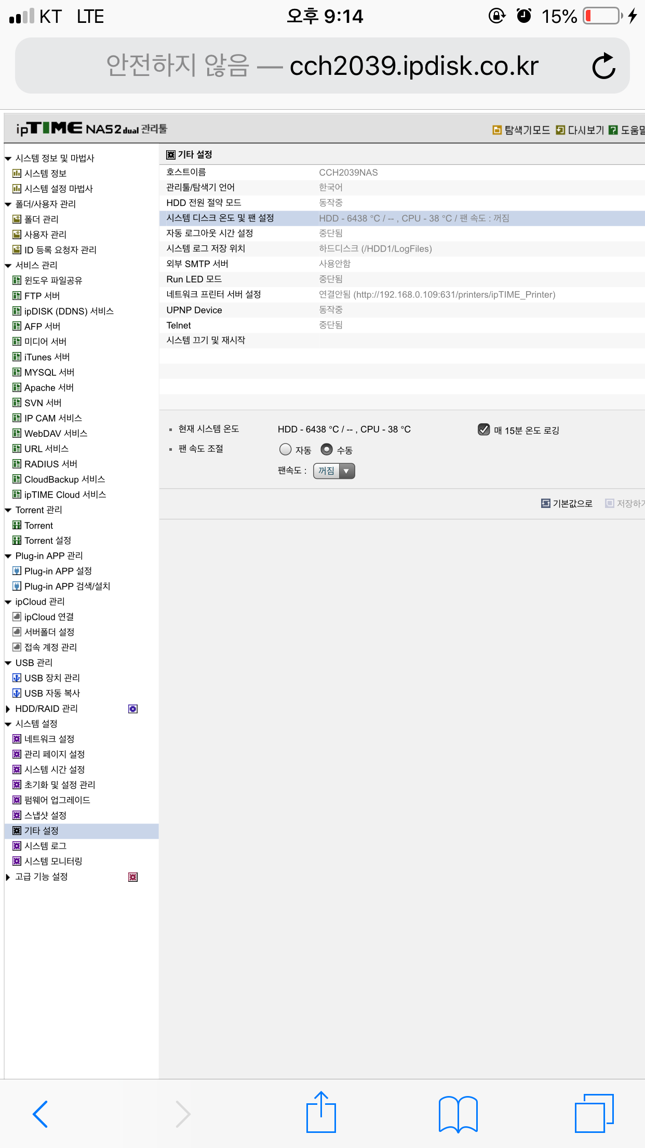Click the 폴더 관리 folder icon
This screenshot has height=1148, width=645.
[17, 219]
